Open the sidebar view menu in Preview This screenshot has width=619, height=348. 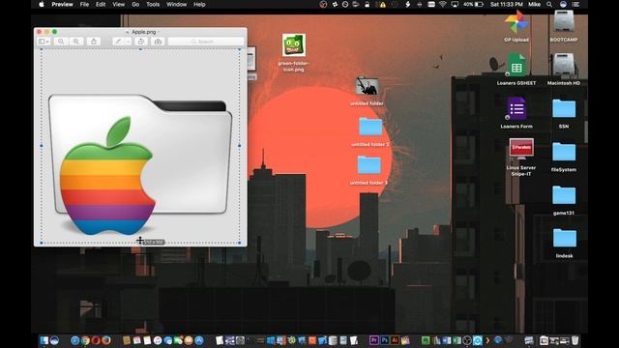pos(44,42)
